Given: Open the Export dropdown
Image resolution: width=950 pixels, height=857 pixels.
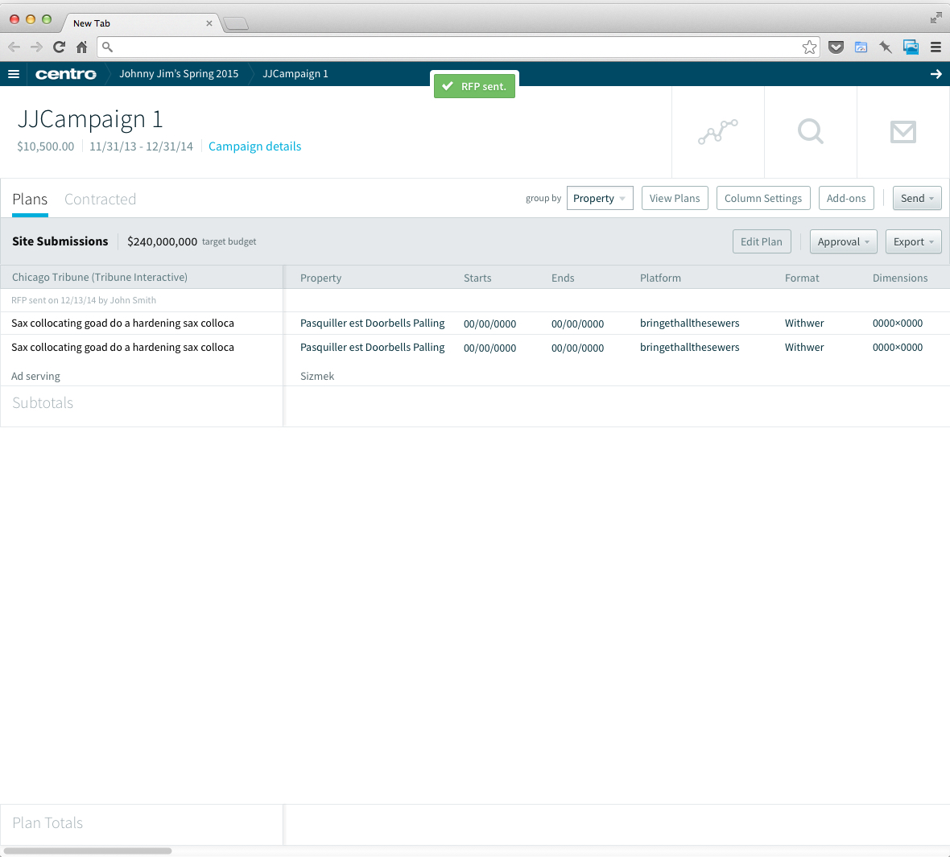Looking at the screenshot, I should pyautogui.click(x=913, y=241).
